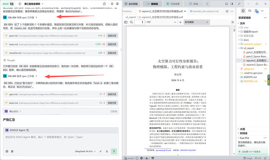Viewport: 270px width, 160px height.
Task: Open checklist.md file link in chat
Action: (15, 53)
